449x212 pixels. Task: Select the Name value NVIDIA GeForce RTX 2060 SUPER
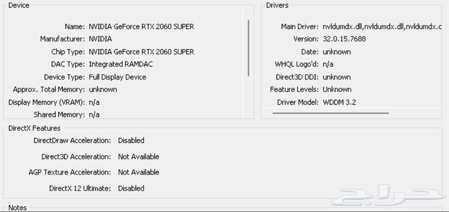[x=142, y=26]
